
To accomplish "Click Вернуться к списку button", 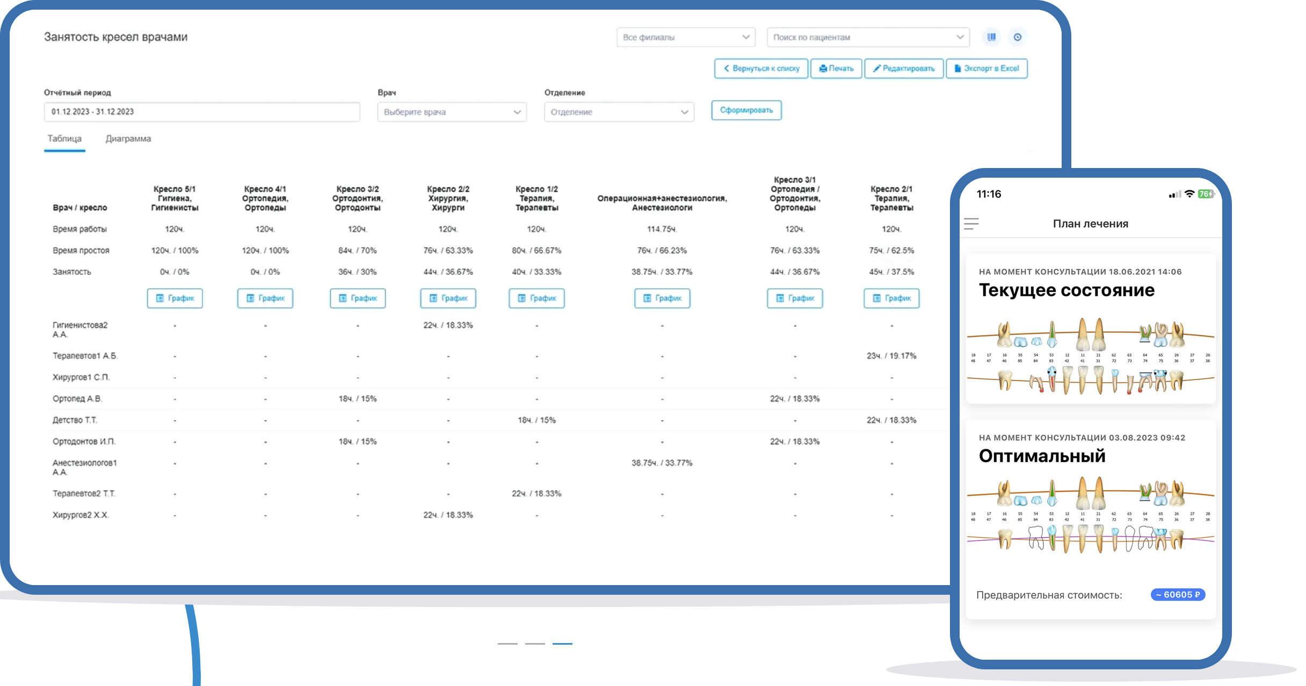I will 761,69.
